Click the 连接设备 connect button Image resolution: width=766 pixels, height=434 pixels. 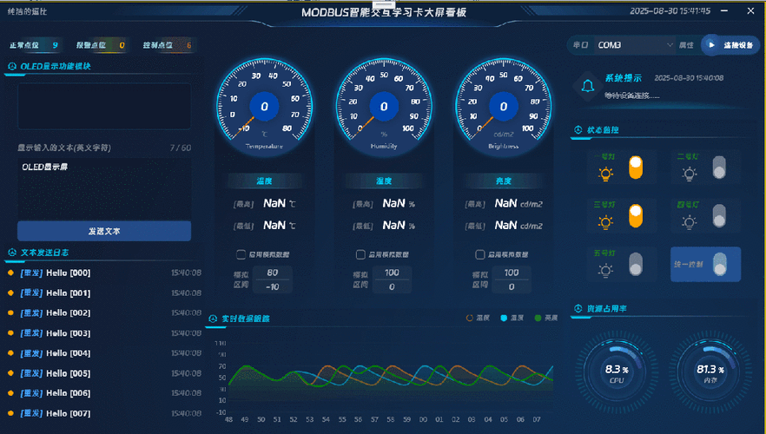pyautogui.click(x=730, y=45)
